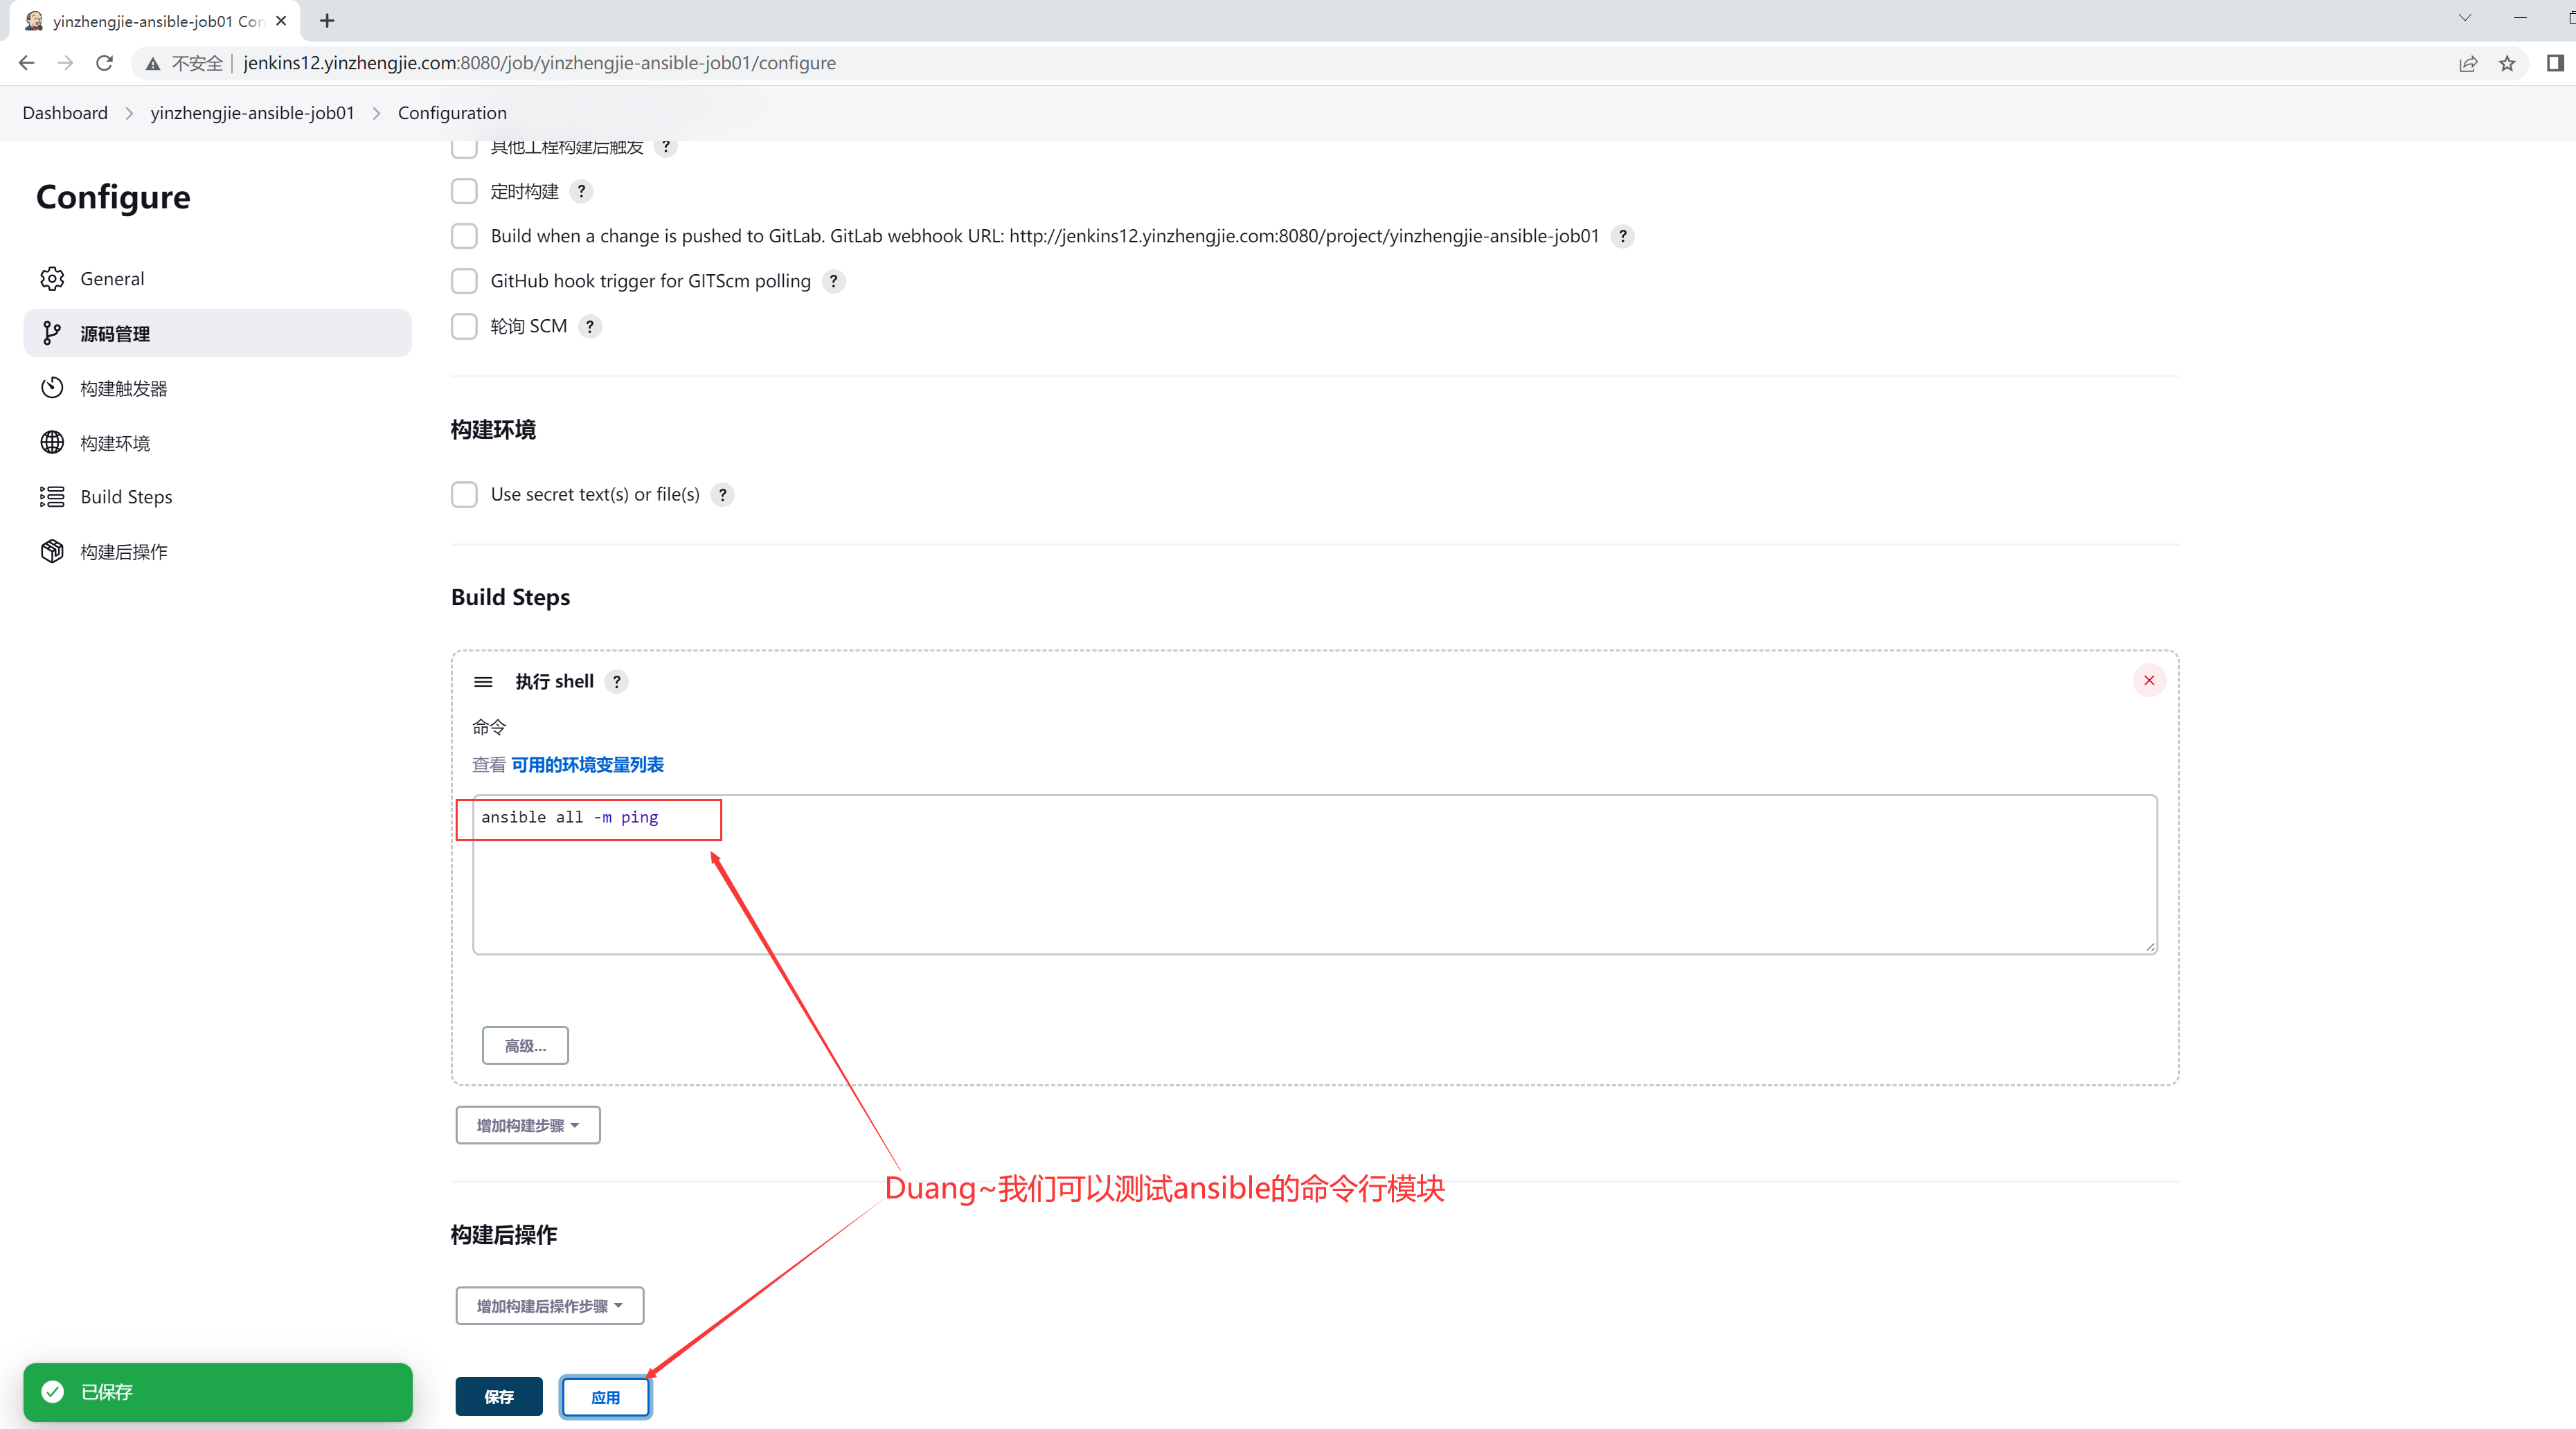The width and height of the screenshot is (2576, 1429).
Task: Click help icon for GitHub hook trigger
Action: tap(833, 281)
